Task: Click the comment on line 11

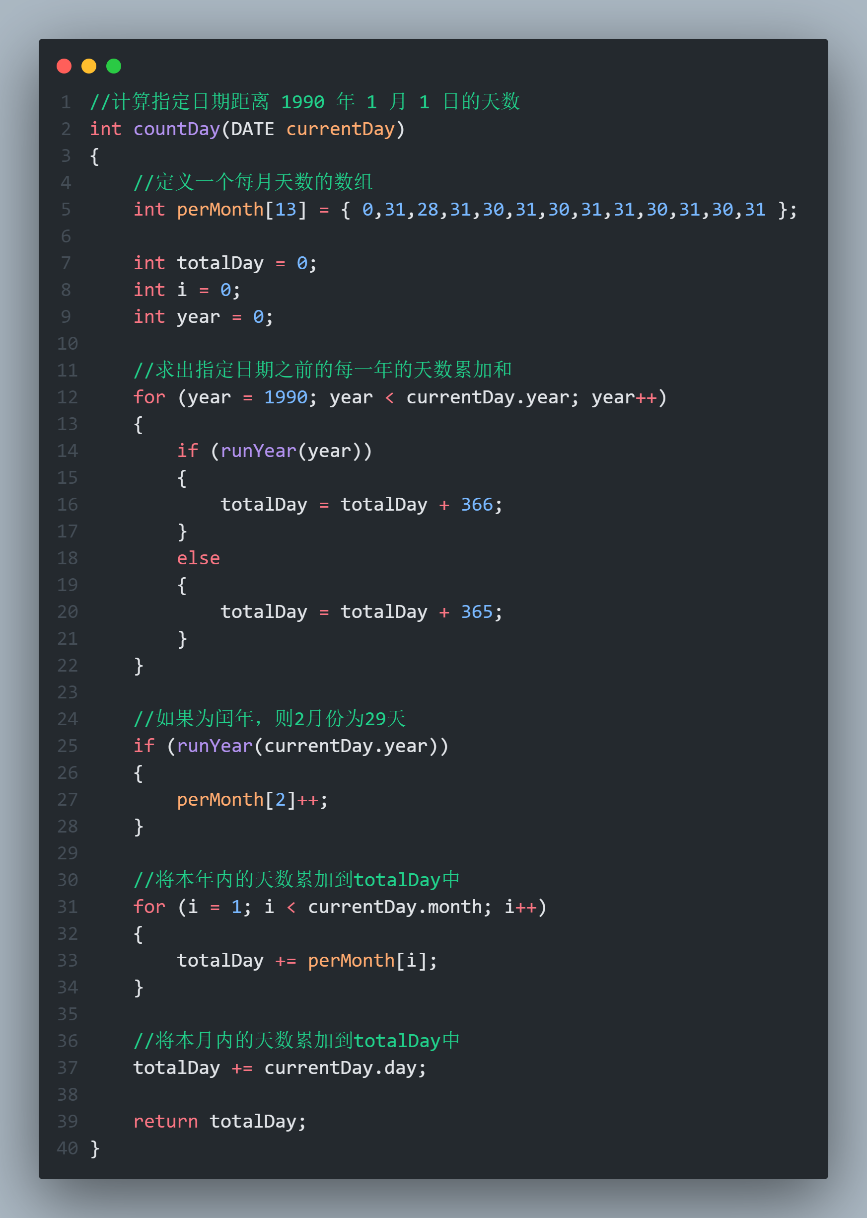Action: point(322,370)
